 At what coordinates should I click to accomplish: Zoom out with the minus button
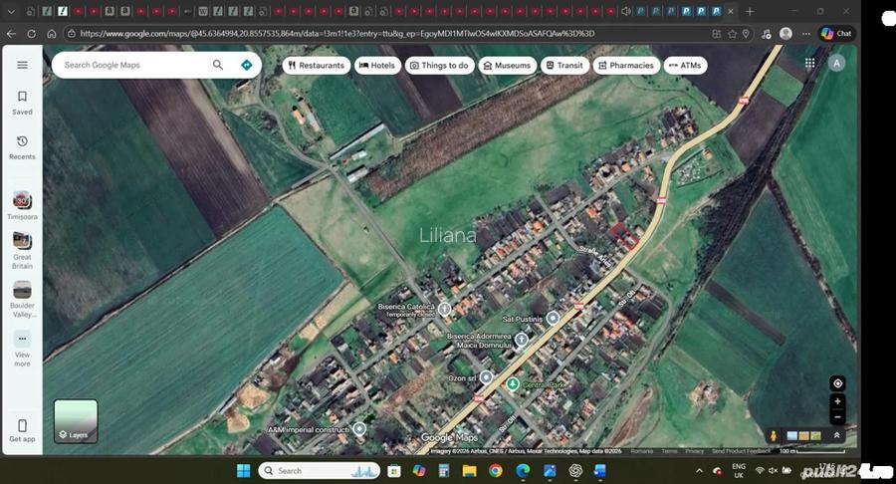(837, 417)
